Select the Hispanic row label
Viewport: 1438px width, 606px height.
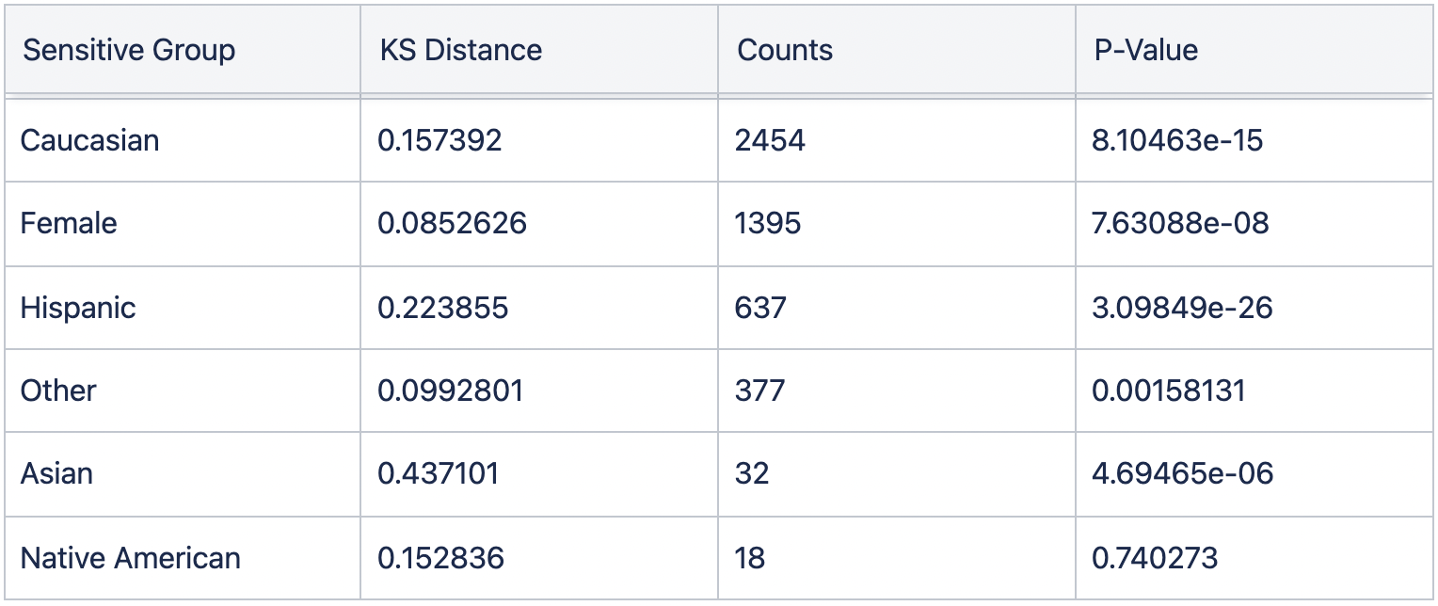click(78, 308)
